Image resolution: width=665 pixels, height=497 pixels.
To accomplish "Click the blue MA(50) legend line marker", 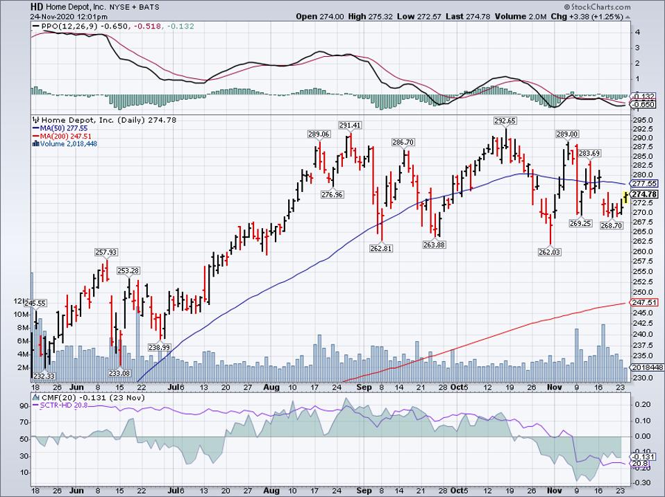I will [35, 128].
